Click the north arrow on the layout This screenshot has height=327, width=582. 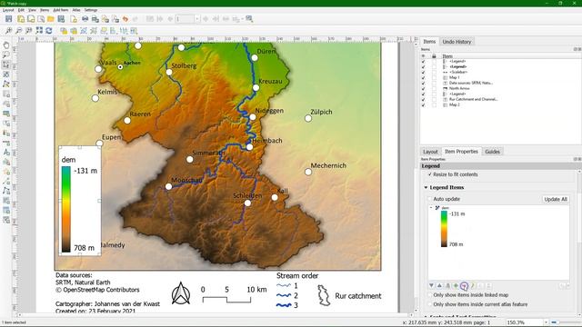181,293
